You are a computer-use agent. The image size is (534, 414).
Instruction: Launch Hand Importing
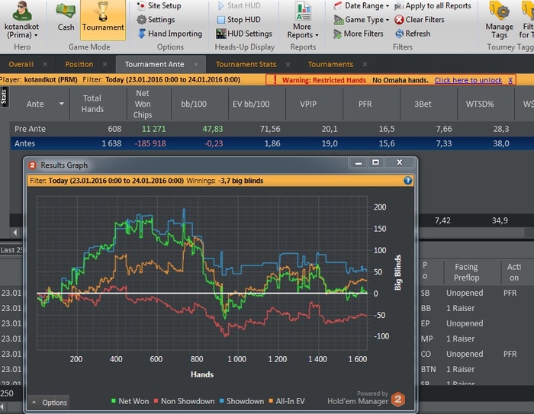[170, 34]
